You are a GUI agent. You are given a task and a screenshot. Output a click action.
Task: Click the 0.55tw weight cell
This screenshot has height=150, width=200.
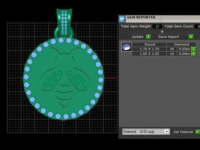pyautogui.click(x=184, y=49)
